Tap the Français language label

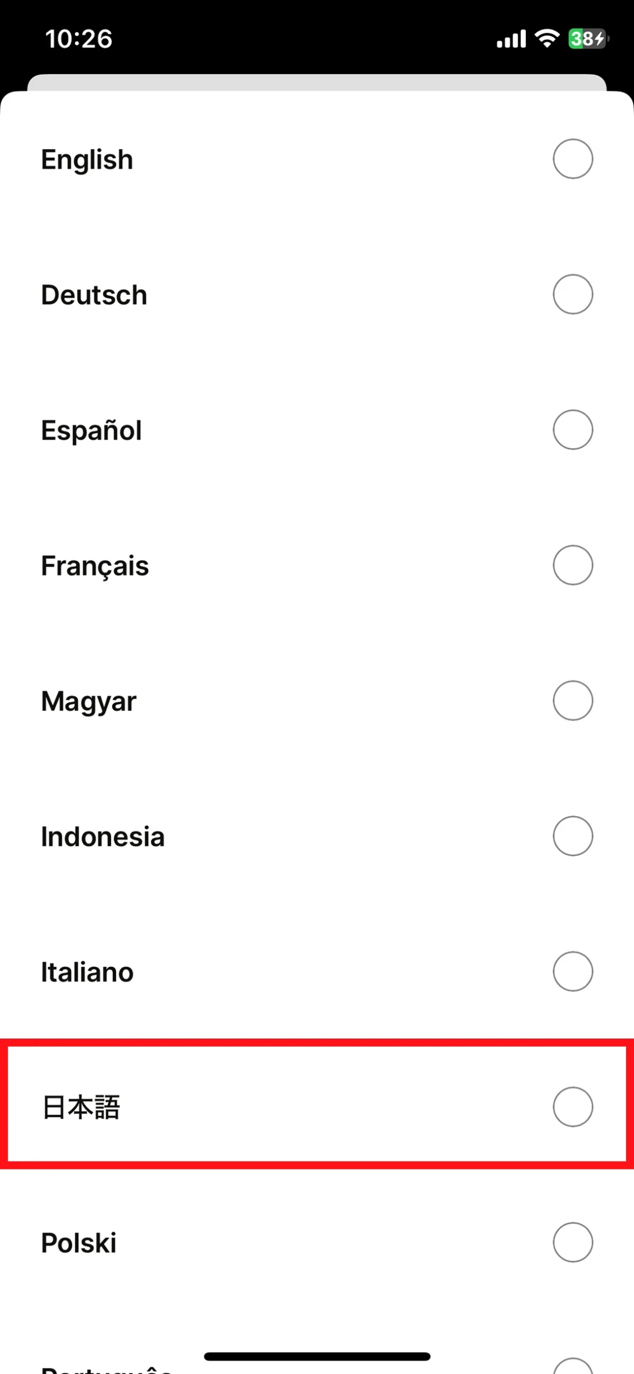(x=95, y=566)
